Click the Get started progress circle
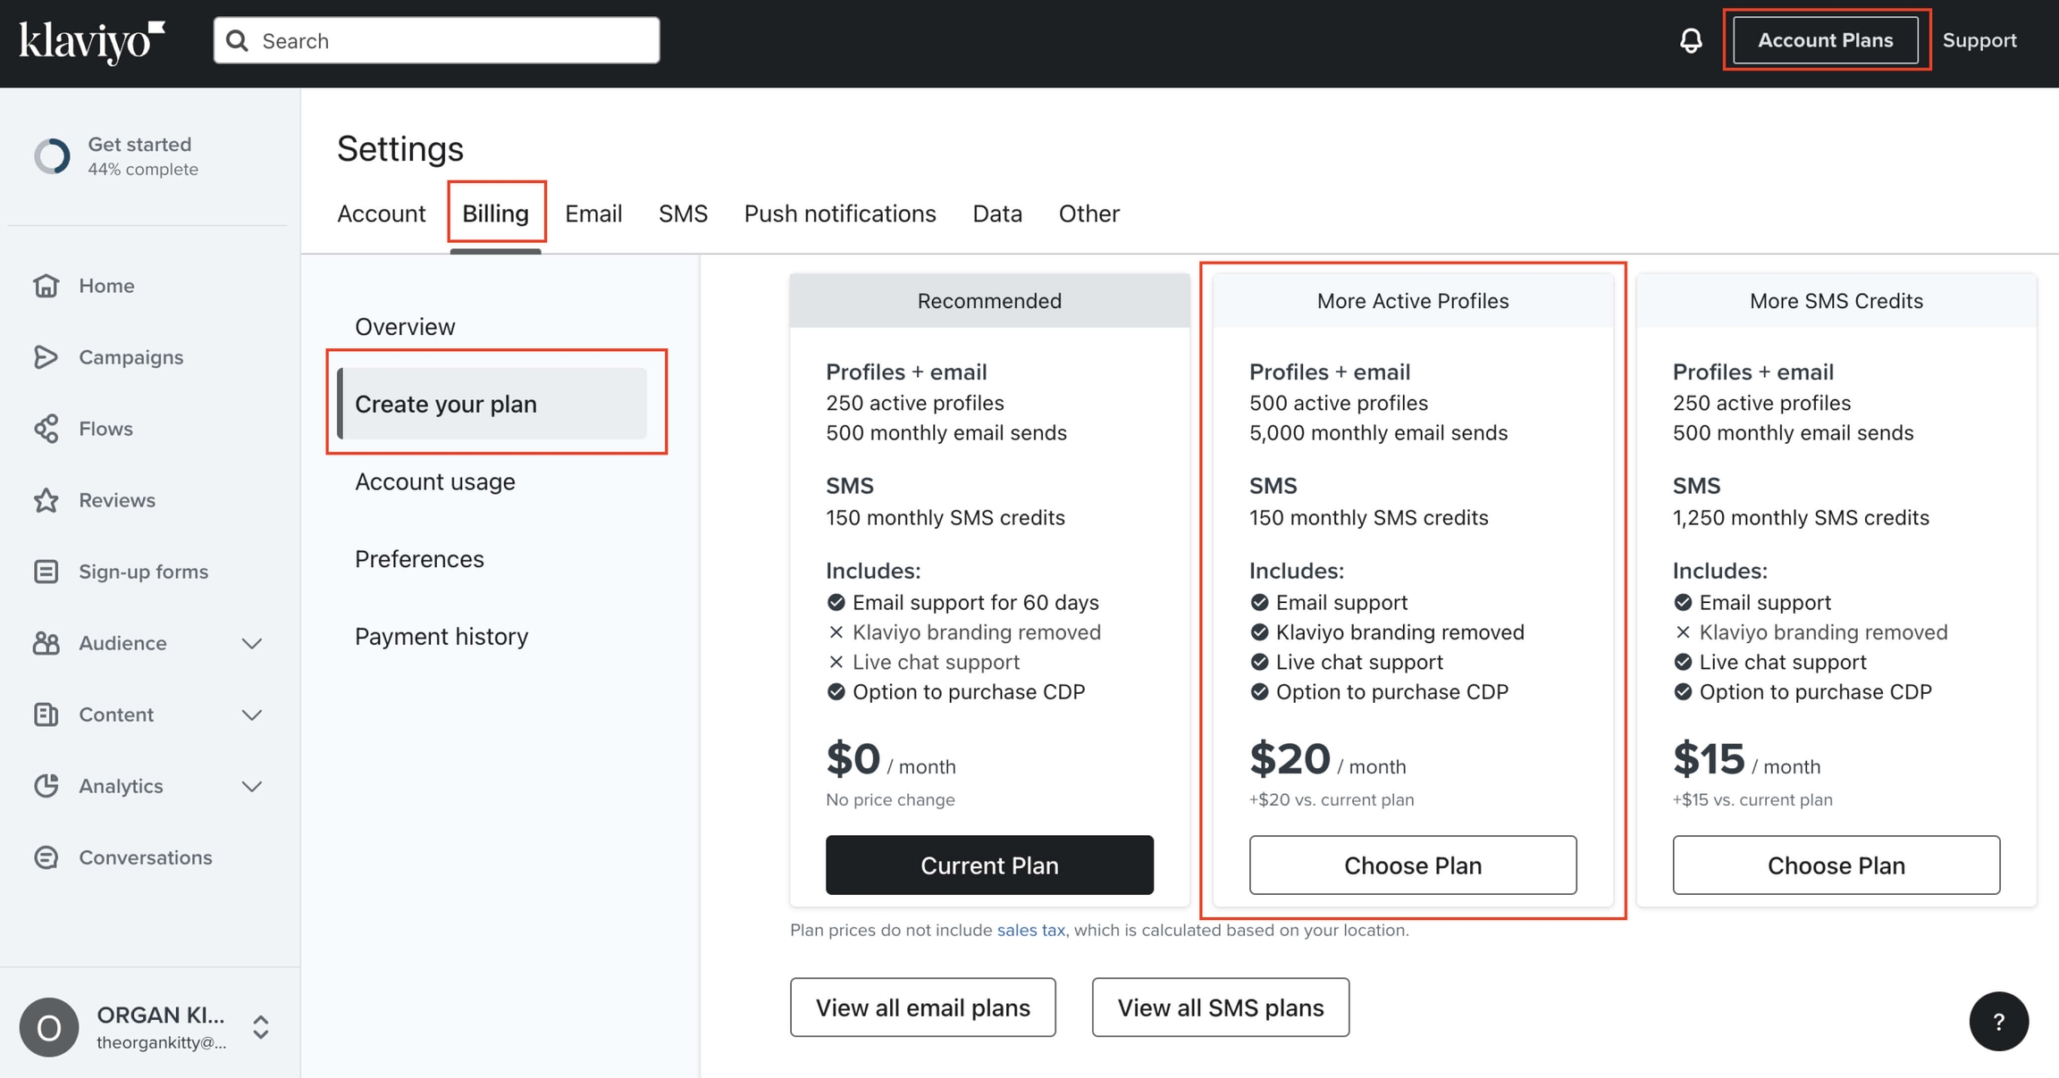The image size is (2059, 1078). pyautogui.click(x=52, y=155)
